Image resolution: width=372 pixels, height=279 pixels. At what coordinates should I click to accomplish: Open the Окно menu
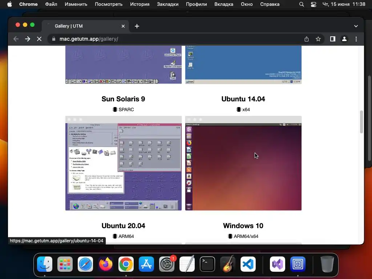pyautogui.click(x=247, y=4)
